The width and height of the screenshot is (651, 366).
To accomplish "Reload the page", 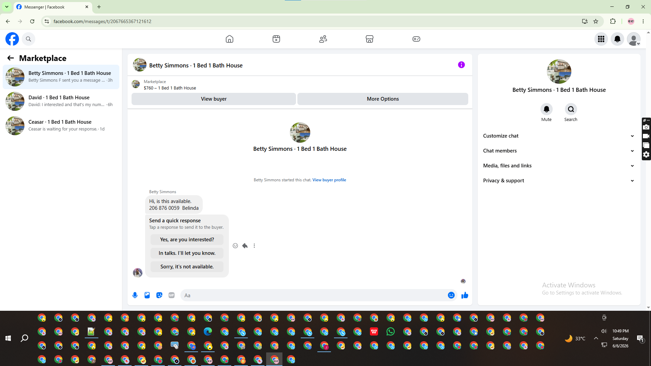I will click(x=32, y=21).
